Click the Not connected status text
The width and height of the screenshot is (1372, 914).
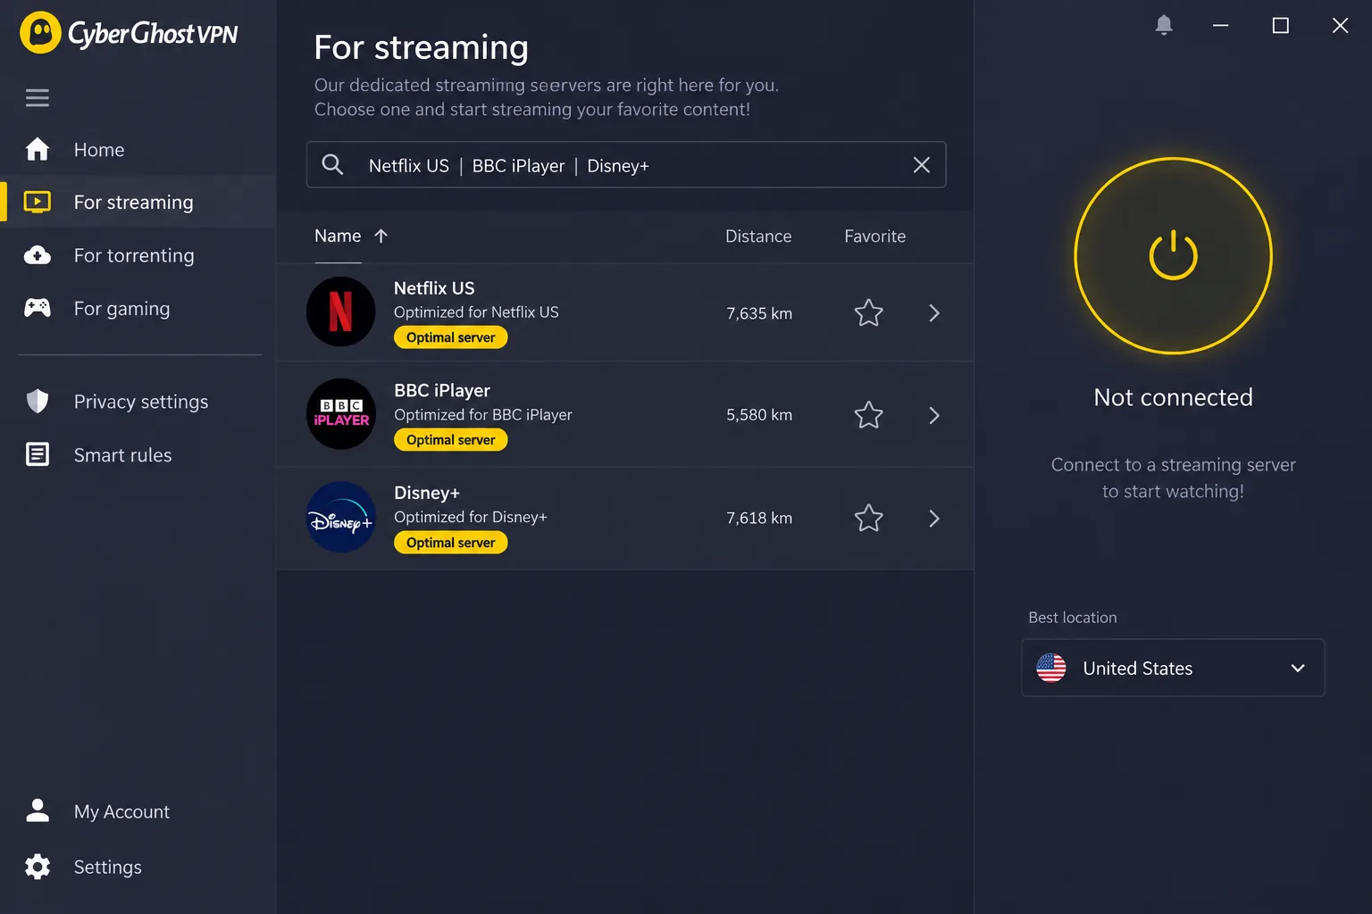pyautogui.click(x=1174, y=397)
